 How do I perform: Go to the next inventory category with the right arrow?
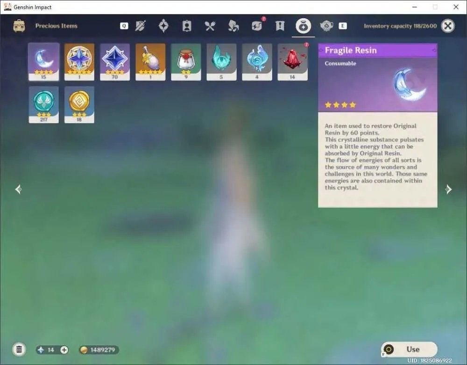tap(448, 189)
